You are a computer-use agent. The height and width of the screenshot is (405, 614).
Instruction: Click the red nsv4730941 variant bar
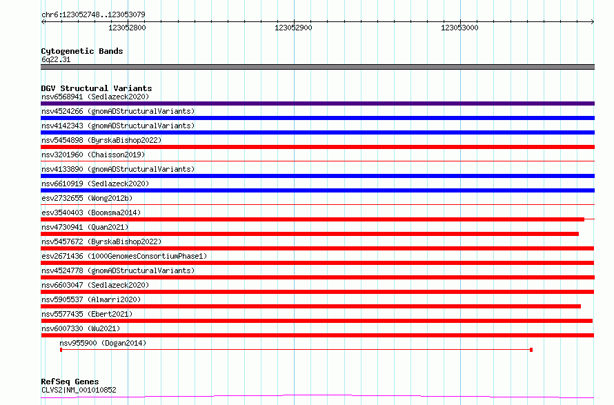point(310,234)
